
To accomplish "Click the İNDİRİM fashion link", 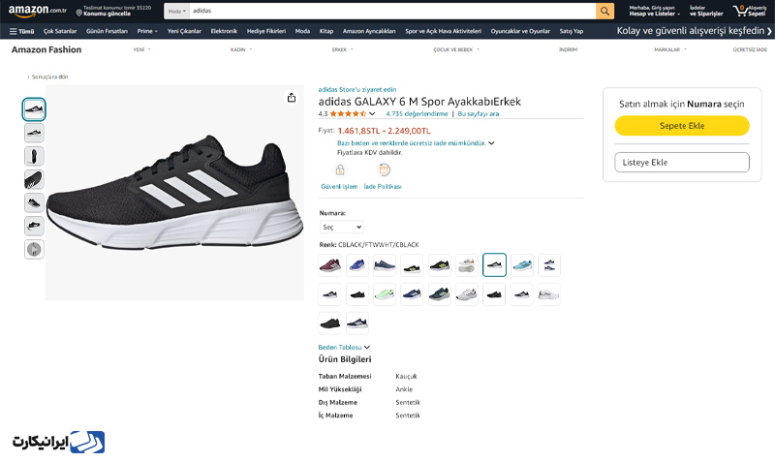I will 568,49.
